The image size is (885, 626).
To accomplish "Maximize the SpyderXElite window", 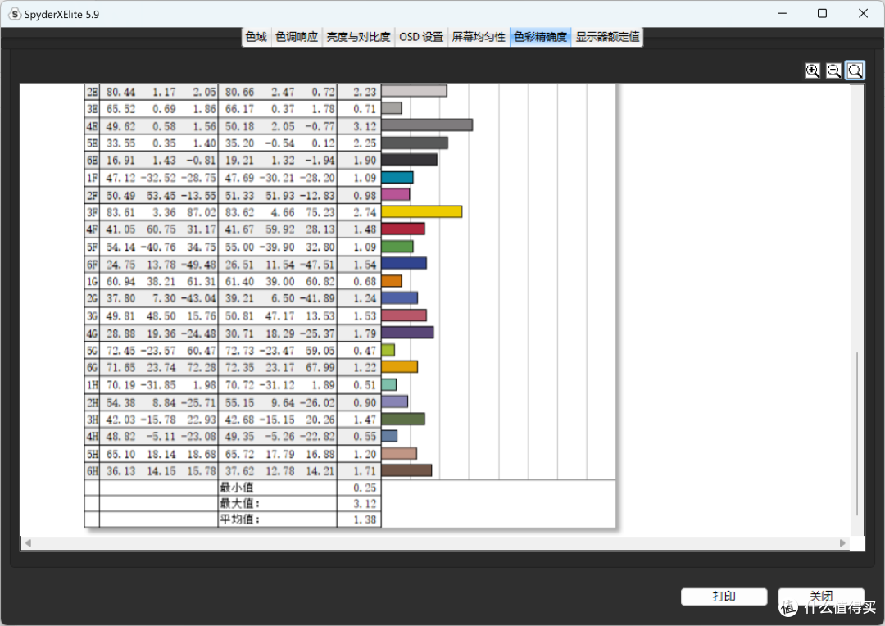I will pyautogui.click(x=823, y=14).
